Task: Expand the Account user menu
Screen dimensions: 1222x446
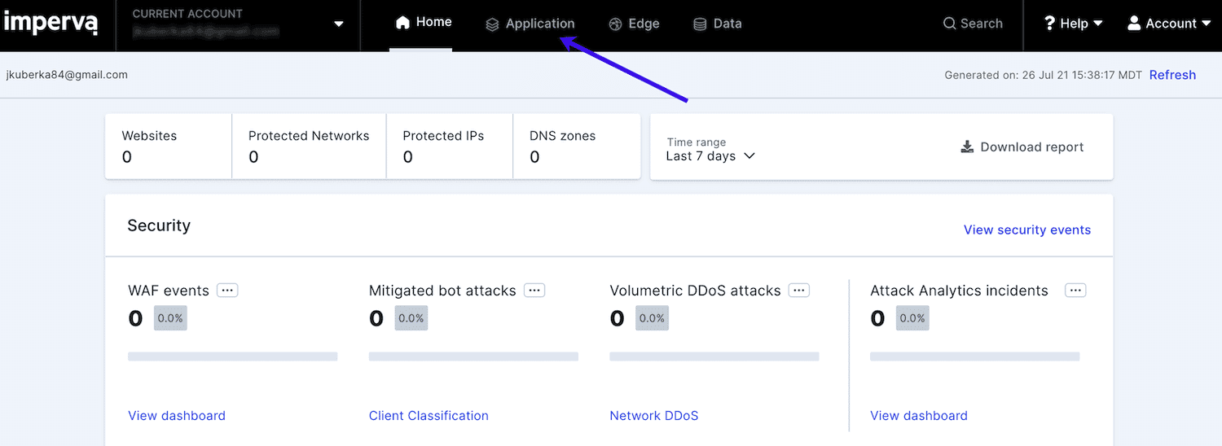Action: [1169, 24]
